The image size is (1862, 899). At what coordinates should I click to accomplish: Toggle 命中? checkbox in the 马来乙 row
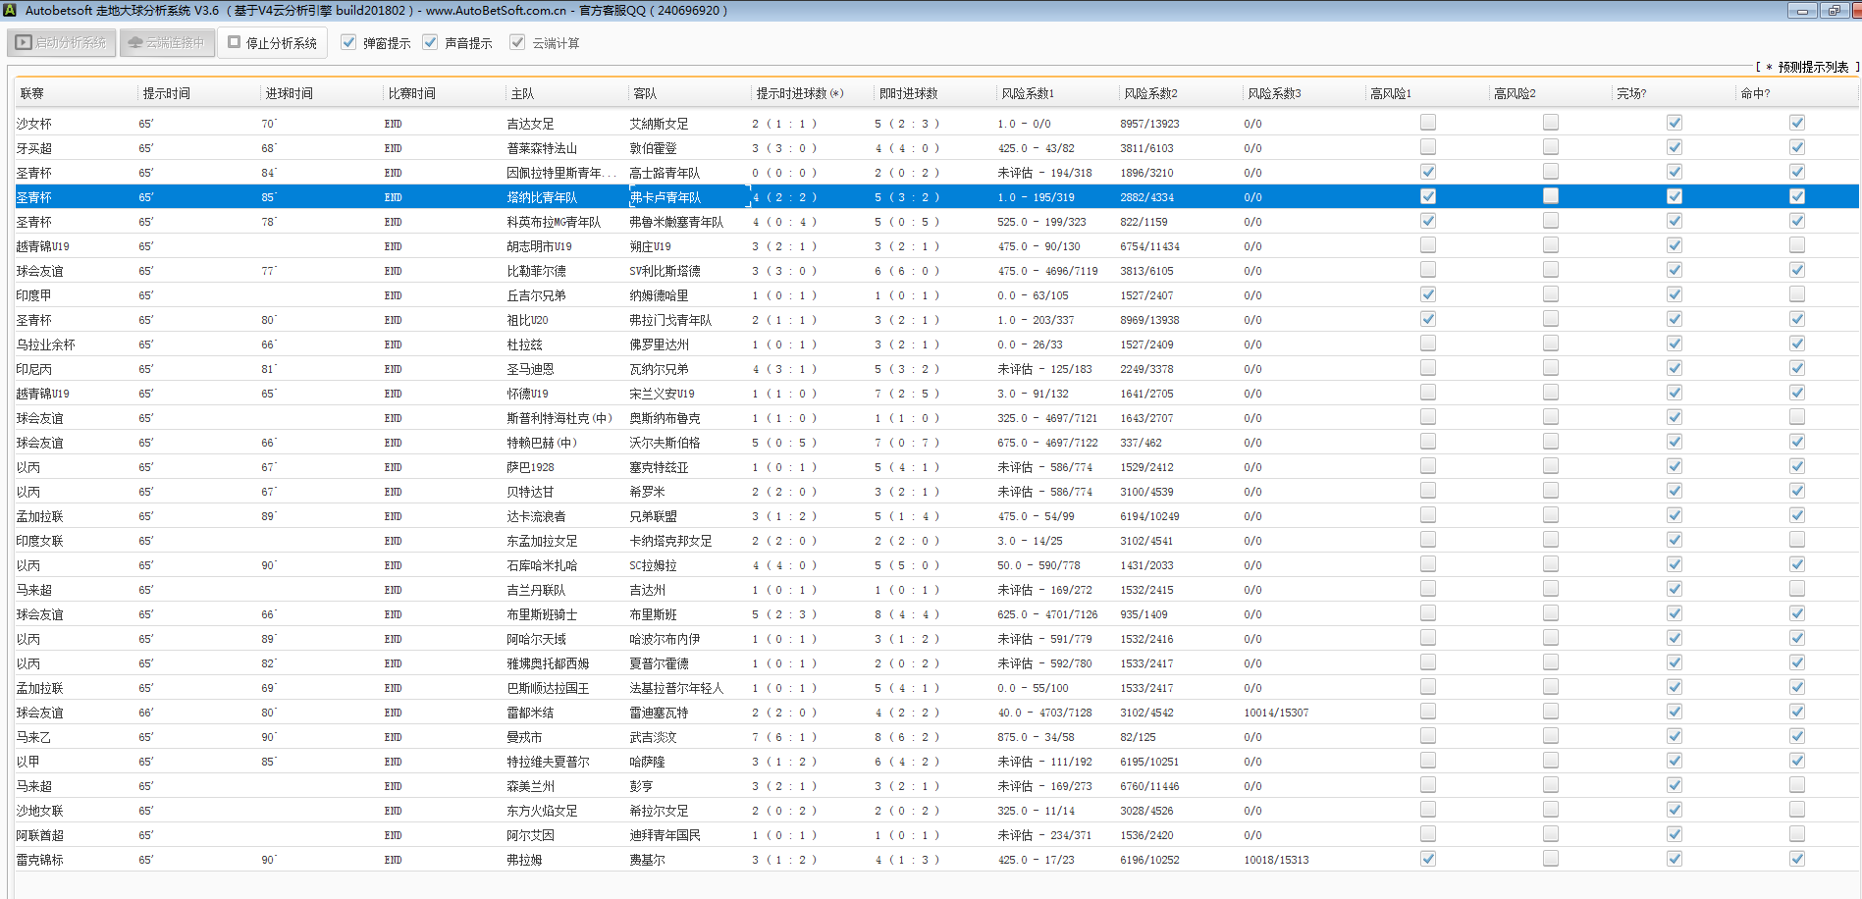pyautogui.click(x=1797, y=736)
